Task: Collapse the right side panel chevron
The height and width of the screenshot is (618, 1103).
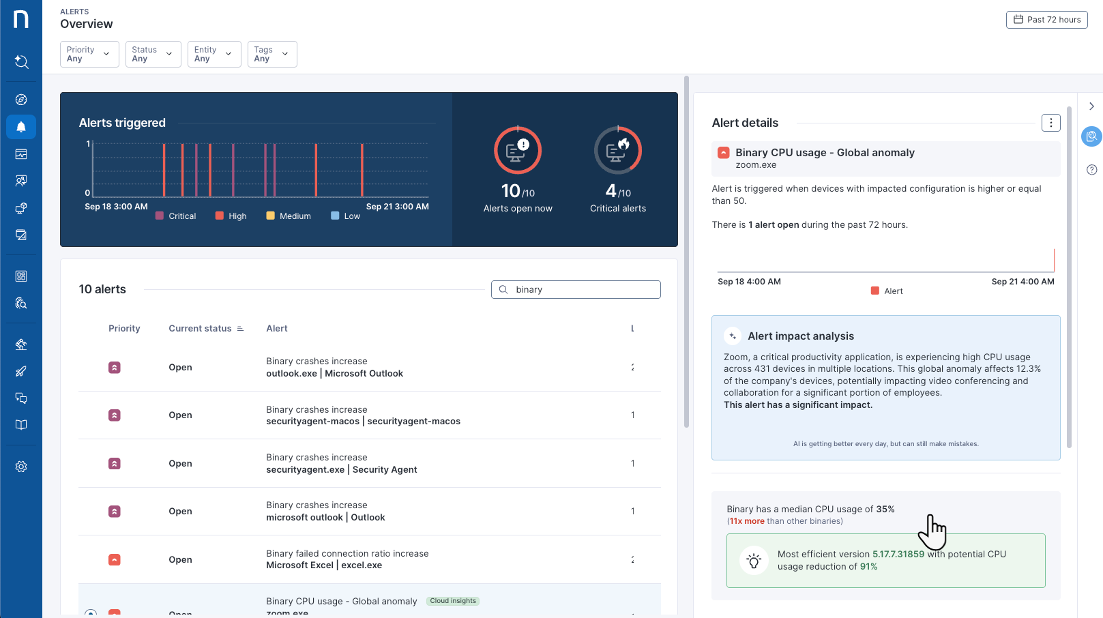Action: coord(1091,106)
